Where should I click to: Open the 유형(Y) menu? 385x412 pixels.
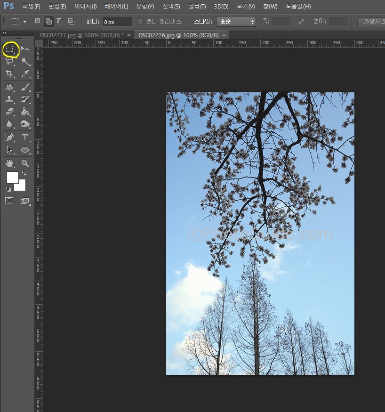pos(145,6)
